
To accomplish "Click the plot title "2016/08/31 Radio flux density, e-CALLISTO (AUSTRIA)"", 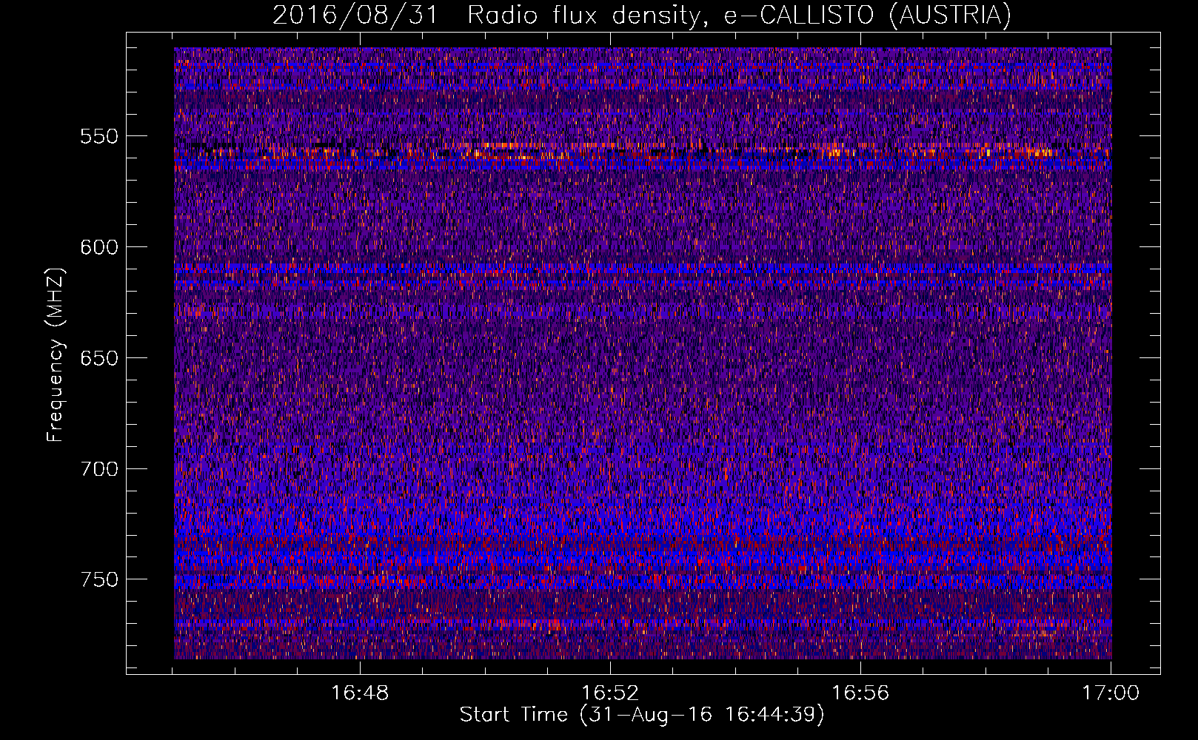I will (x=642, y=15).
